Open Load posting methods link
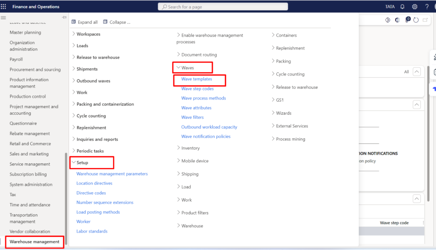 tap(98, 212)
